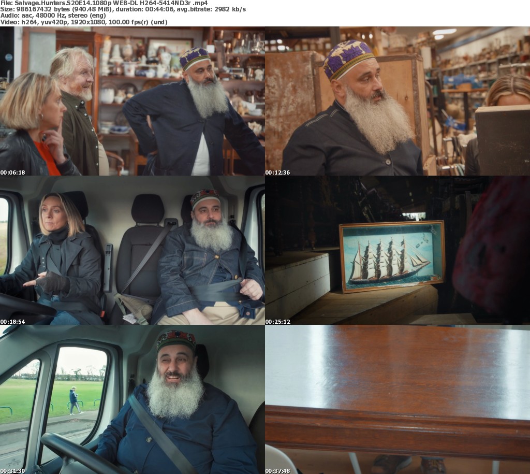The width and height of the screenshot is (530, 474).
Task: Select the frame showing the bearded man in the warehouse
Action: click(x=397, y=101)
